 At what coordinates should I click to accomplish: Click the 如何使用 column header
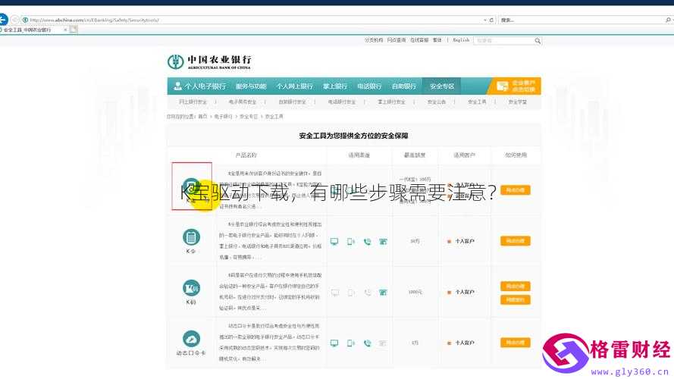pyautogui.click(x=516, y=155)
